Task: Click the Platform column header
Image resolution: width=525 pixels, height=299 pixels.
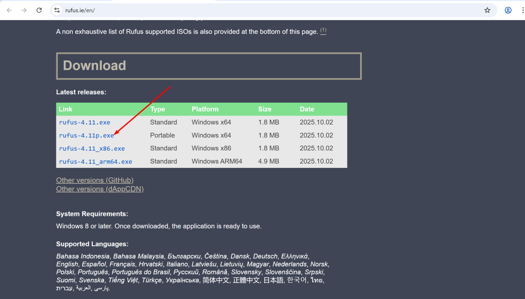Action: [205, 109]
